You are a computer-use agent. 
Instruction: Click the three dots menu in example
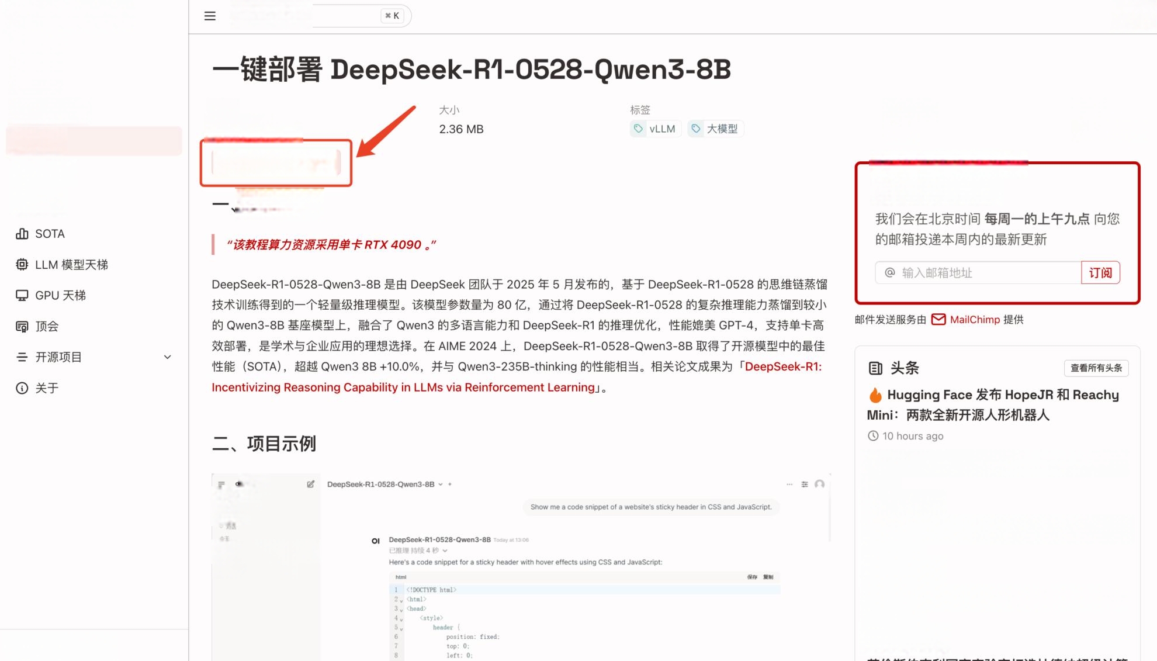(x=789, y=484)
